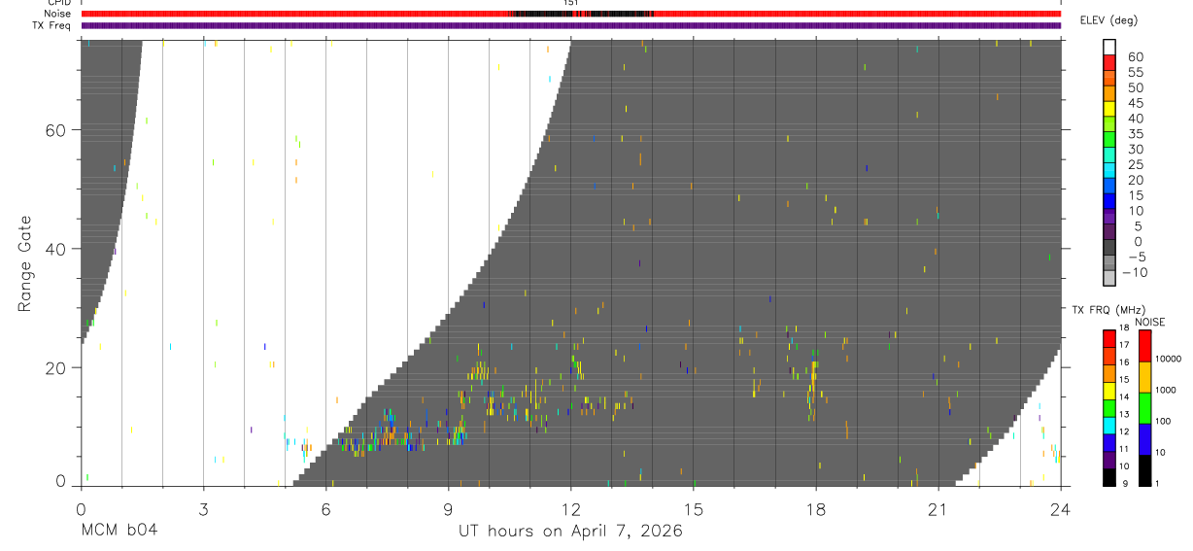Click the "14" label on TX FRQ legend
Image resolution: width=1193 pixels, height=551 pixels.
point(1124,396)
